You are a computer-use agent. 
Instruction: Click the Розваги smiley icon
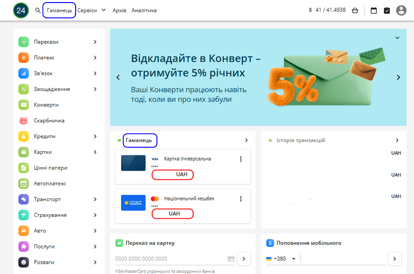point(24,262)
